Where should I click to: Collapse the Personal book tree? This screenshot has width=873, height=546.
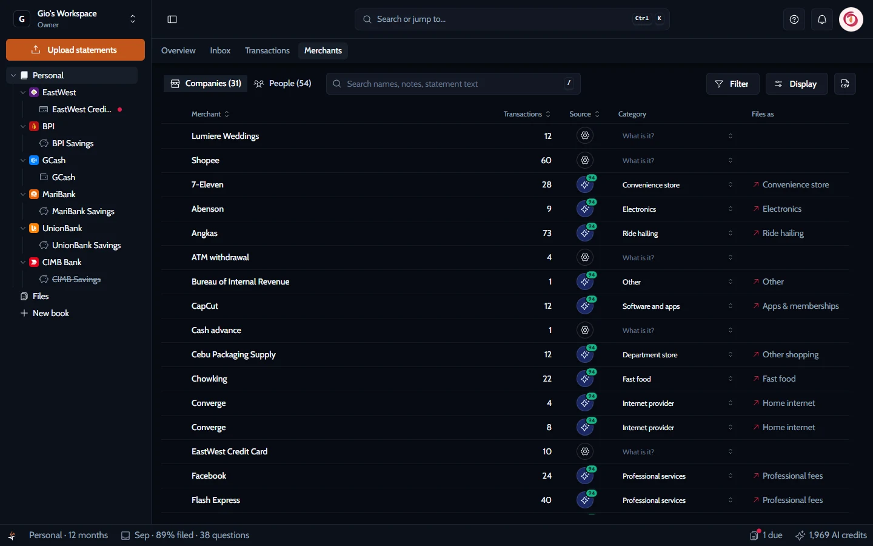[13, 75]
